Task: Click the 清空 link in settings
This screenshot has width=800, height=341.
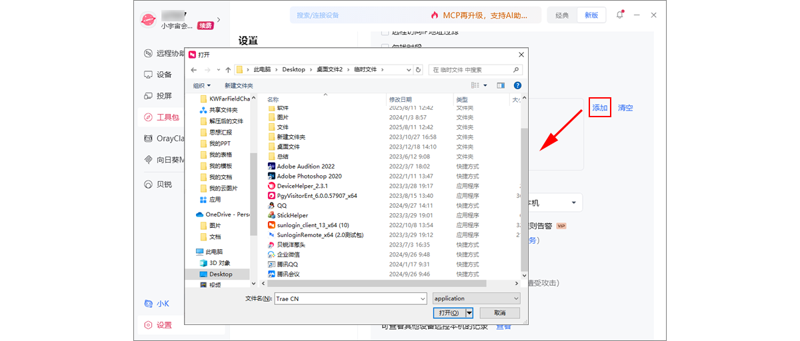Action: (625, 108)
